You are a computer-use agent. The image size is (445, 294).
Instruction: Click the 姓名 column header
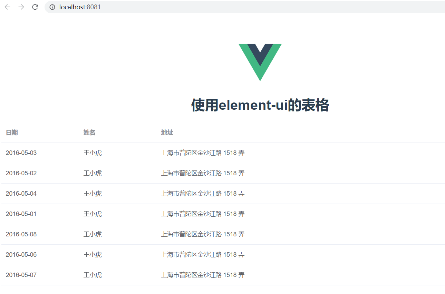89,133
